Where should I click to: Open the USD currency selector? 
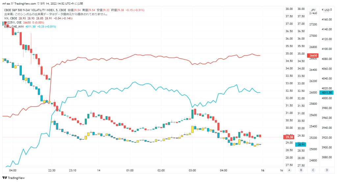point(327,10)
